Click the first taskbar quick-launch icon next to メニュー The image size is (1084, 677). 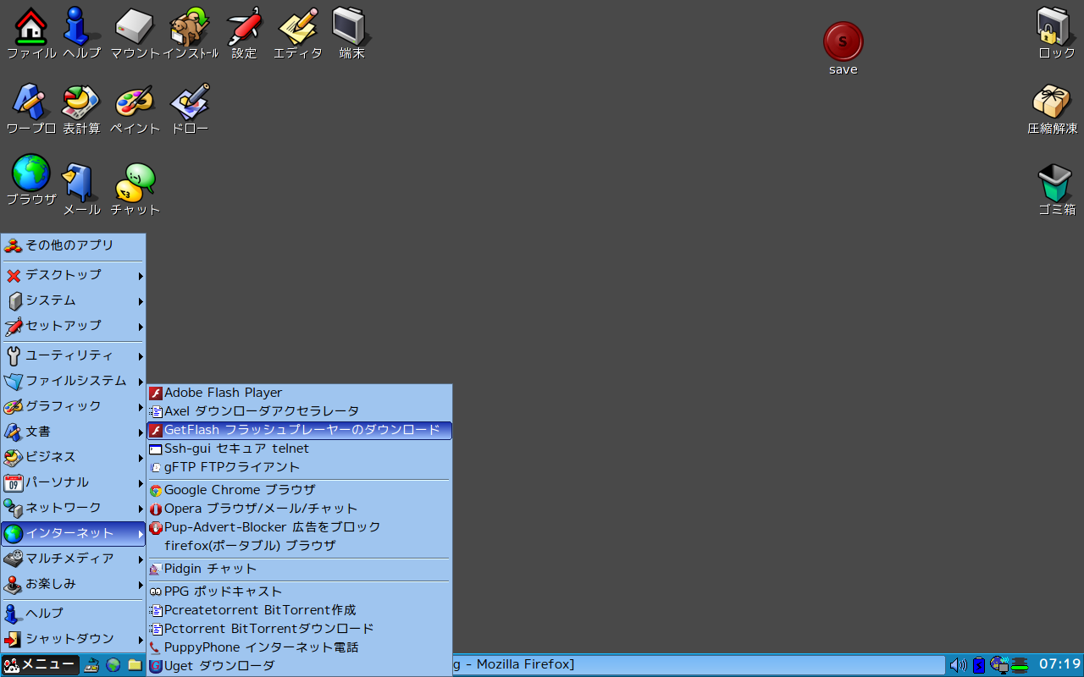click(x=91, y=665)
